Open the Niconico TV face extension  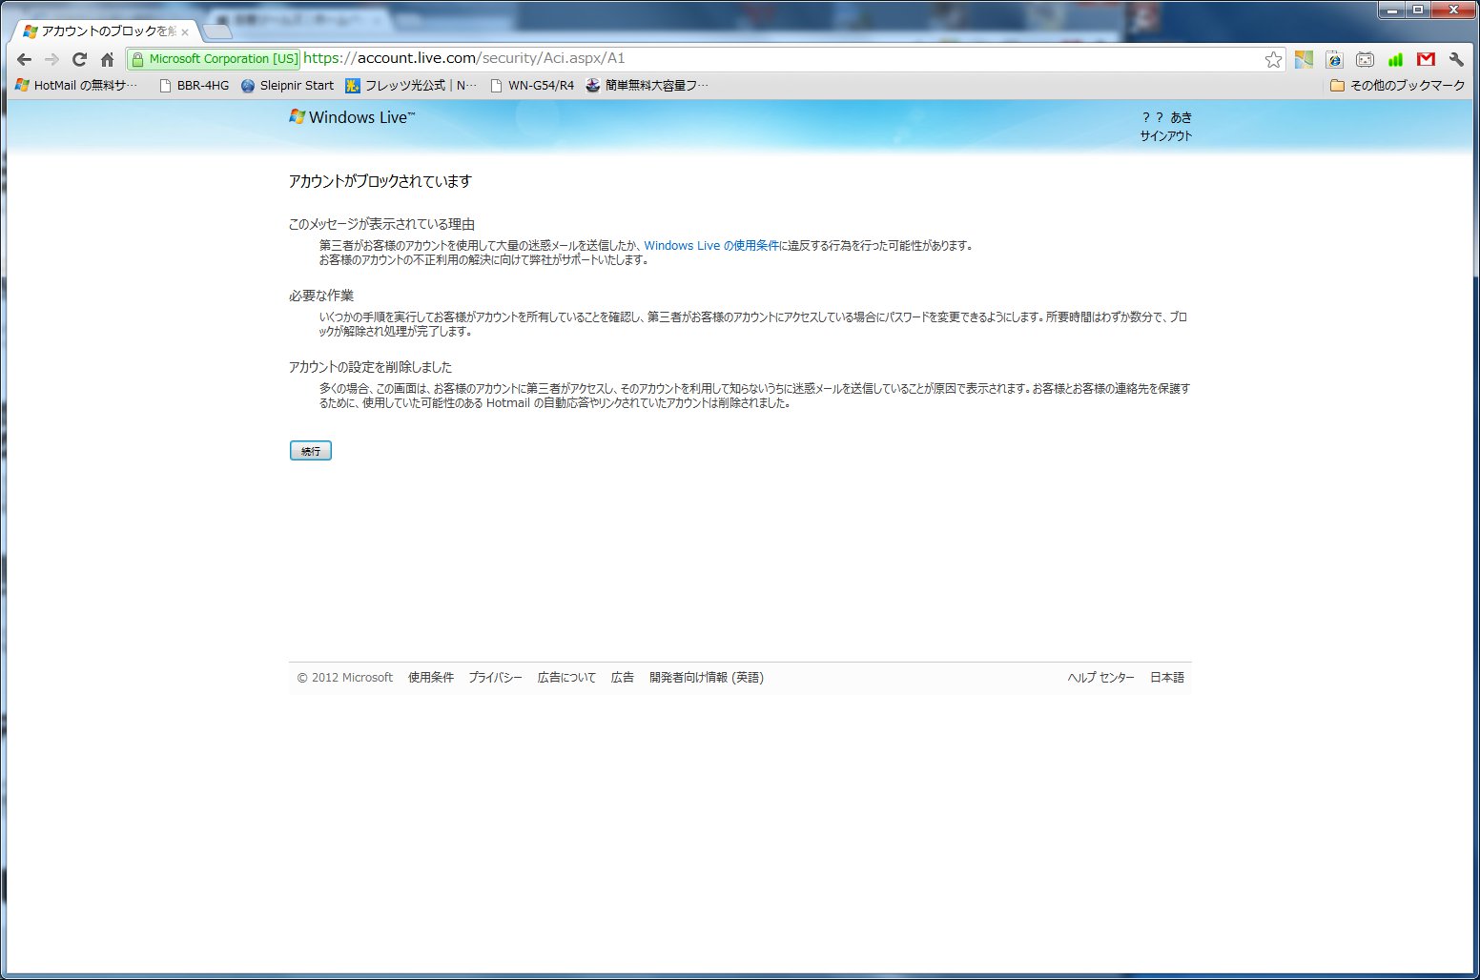(1365, 59)
